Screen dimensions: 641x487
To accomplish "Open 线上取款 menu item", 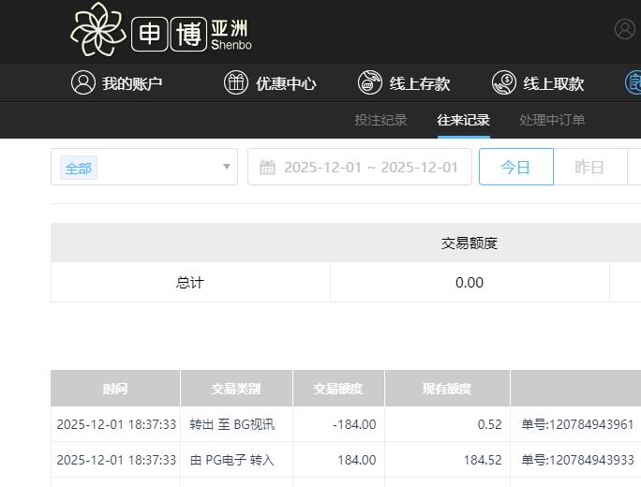I will [553, 83].
